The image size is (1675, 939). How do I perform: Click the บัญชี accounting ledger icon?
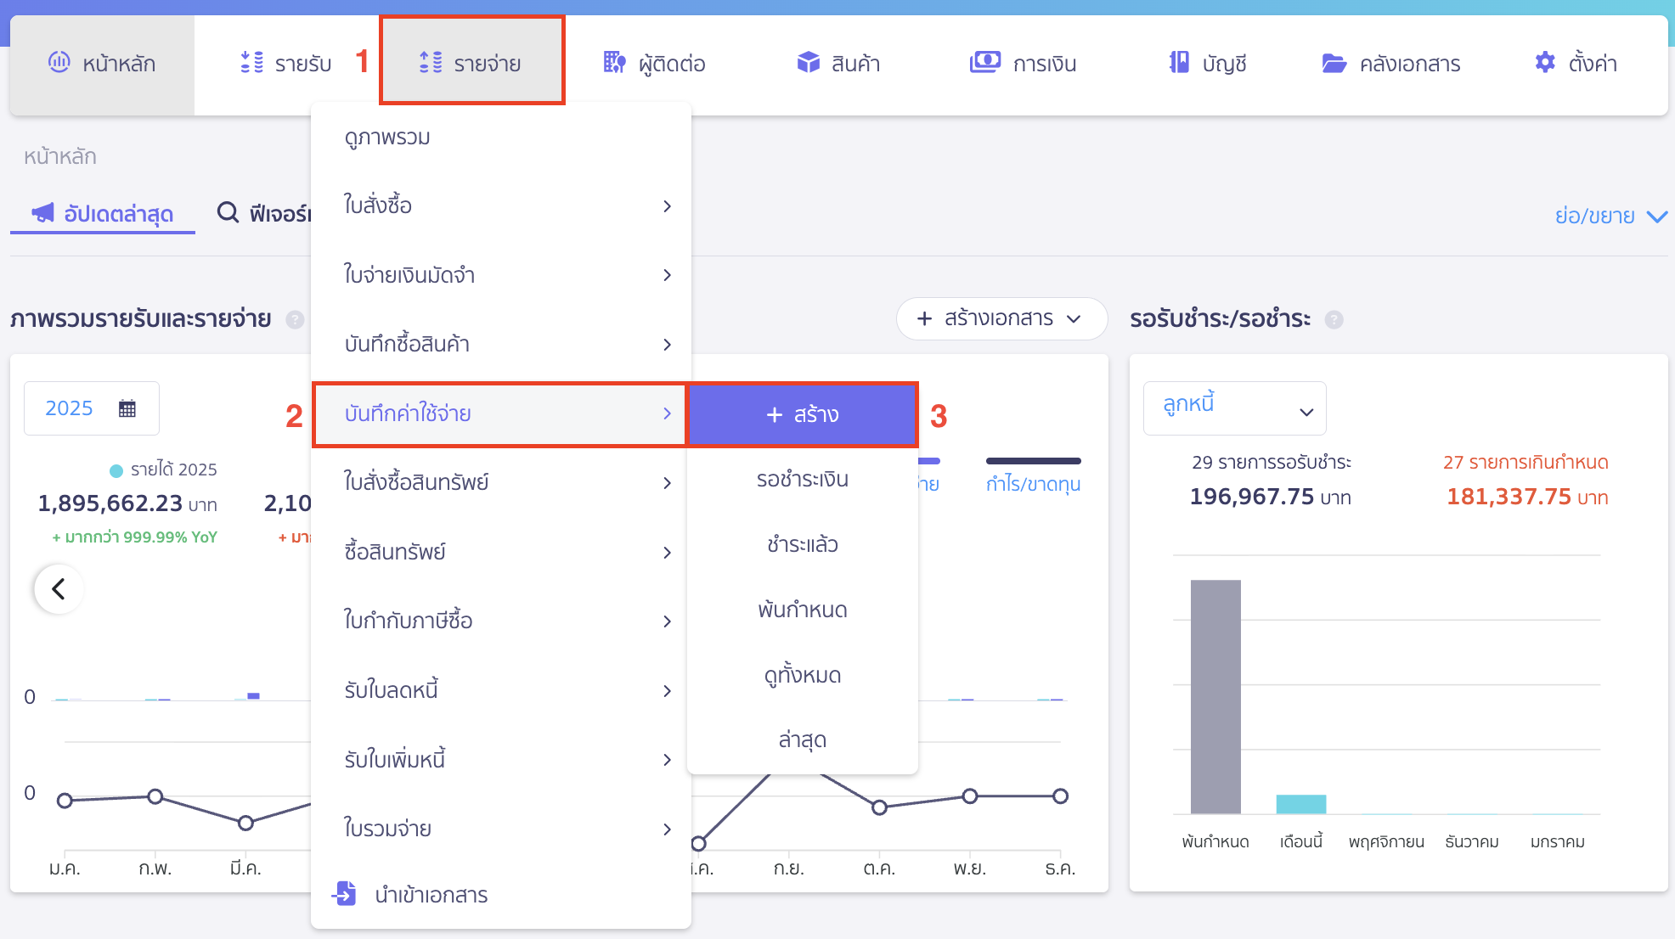pyautogui.click(x=1178, y=62)
